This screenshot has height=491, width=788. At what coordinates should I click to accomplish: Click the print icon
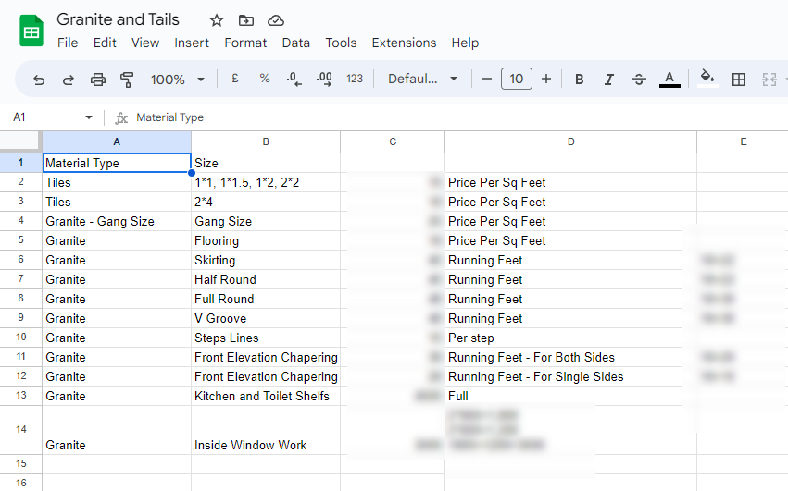coord(98,80)
